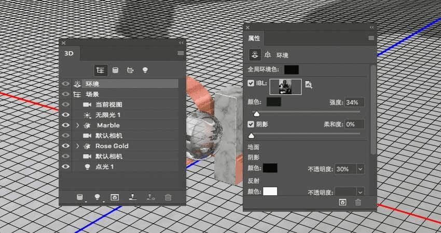Open the 3D panel flyout menu

181,53
